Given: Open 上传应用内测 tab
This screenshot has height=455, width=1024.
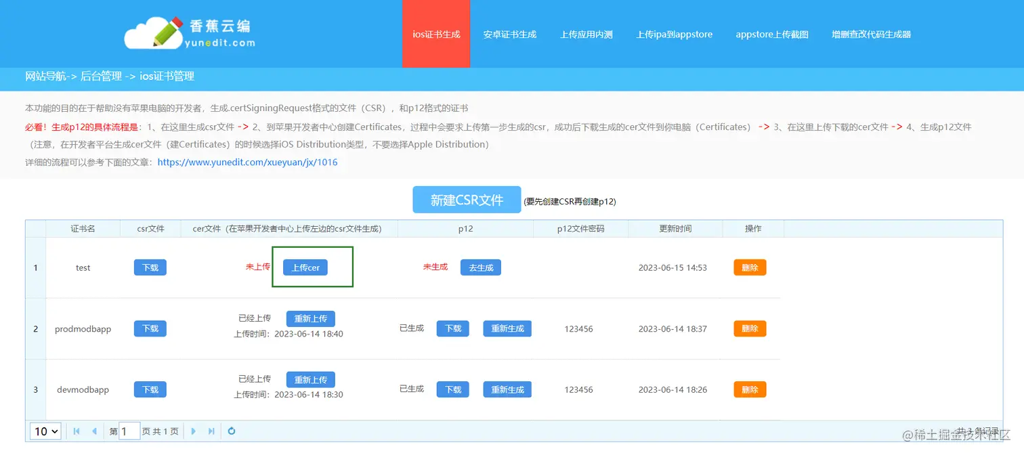Looking at the screenshot, I should tap(586, 34).
